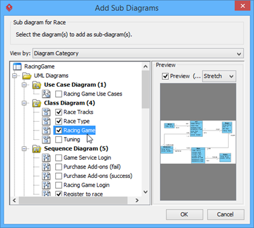The height and width of the screenshot is (228, 254).
Task: Click the tree scroll down arrow
Action: (x=145, y=192)
